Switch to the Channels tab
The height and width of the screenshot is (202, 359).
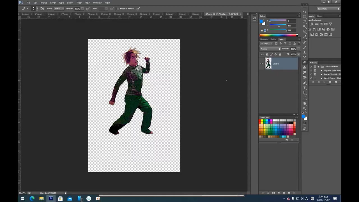pos(264,39)
